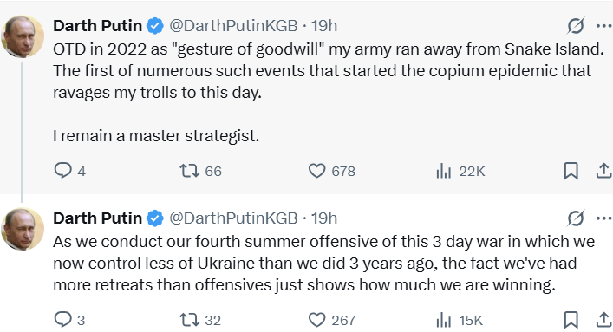
Task: Open Grok icon on first tweet
Action: pyautogui.click(x=576, y=26)
